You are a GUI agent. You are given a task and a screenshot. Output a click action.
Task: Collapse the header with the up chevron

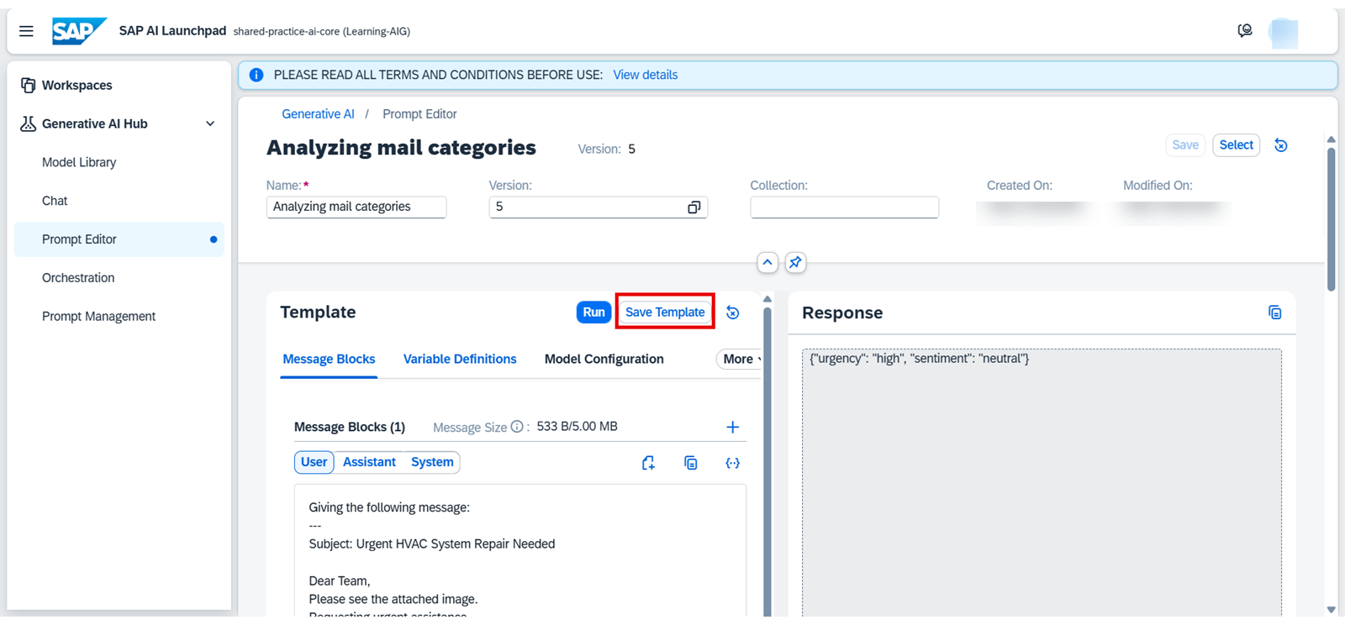pyautogui.click(x=767, y=262)
